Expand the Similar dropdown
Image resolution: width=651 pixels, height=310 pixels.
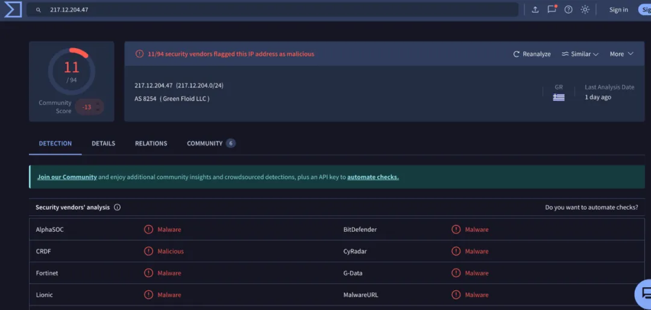coord(580,54)
